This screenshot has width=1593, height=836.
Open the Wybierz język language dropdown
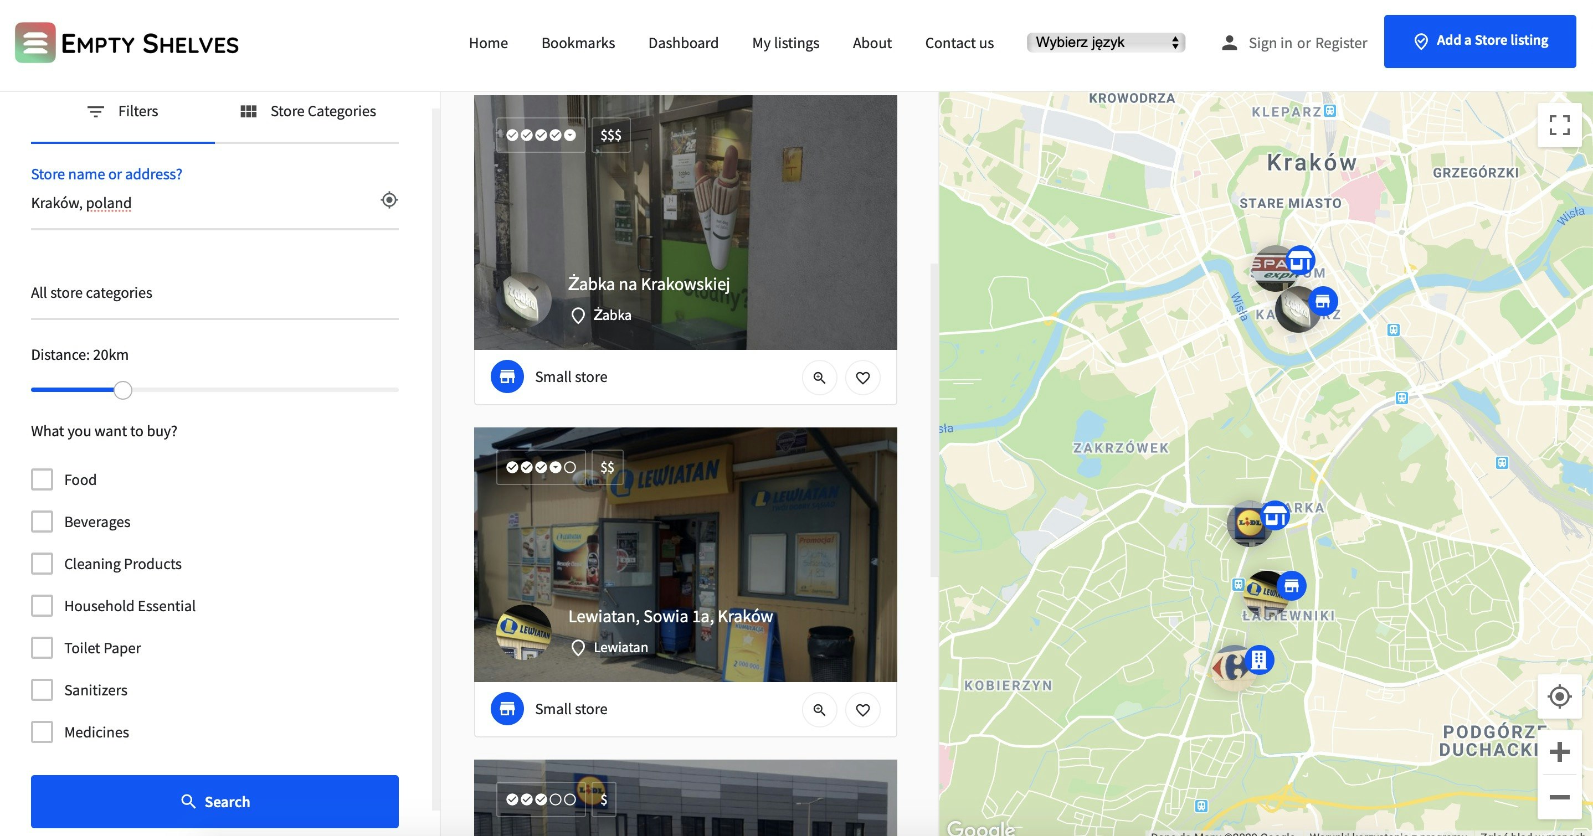click(x=1105, y=43)
